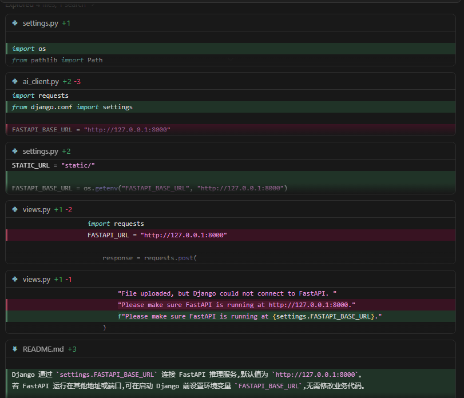The width and height of the screenshot is (464, 398).
Task: Select the added os.getenv FASTAPI_BASE_URL line
Action: click(x=231, y=188)
